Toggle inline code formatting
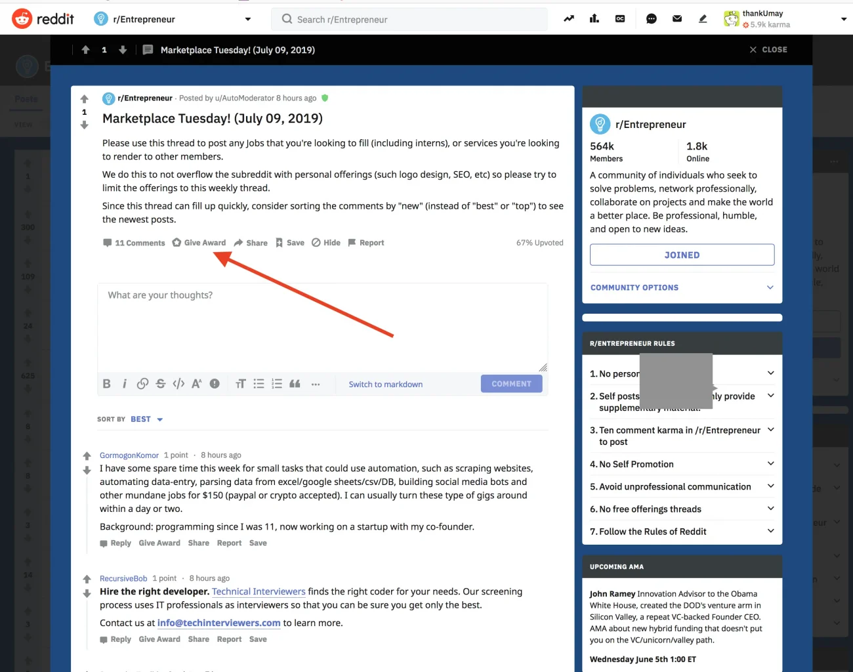 [178, 384]
